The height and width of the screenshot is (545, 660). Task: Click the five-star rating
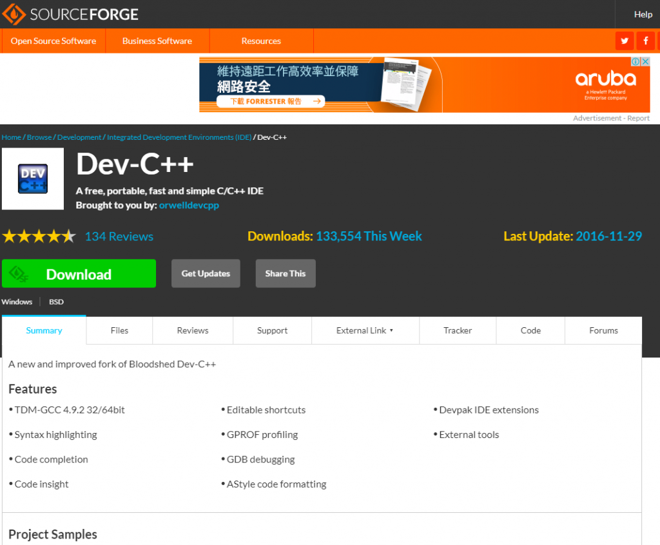(39, 236)
